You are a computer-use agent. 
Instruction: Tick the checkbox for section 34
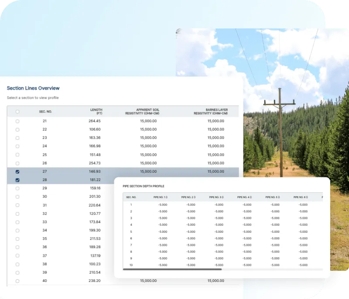[17, 231]
